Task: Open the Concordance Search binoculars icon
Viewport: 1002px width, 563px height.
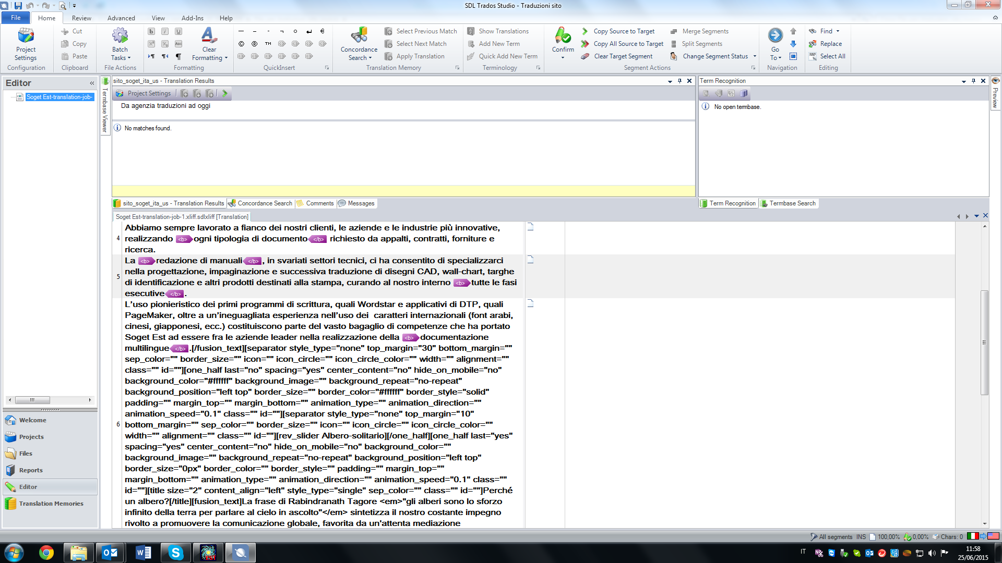Action: [359, 35]
